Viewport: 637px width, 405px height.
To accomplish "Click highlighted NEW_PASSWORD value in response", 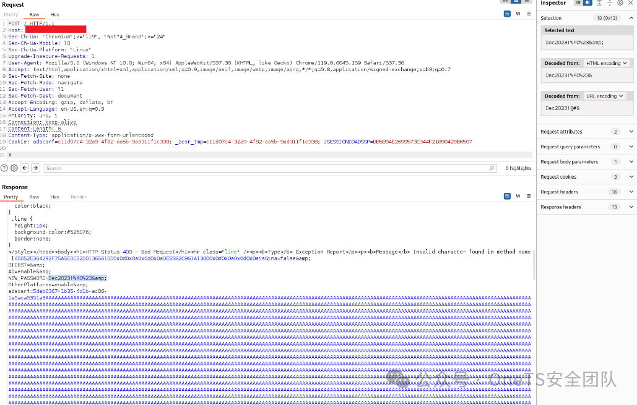I will click(x=77, y=278).
